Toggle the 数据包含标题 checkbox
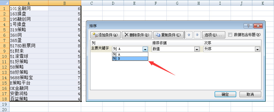Image resolution: width=274 pixels, height=112 pixels. click(x=230, y=35)
